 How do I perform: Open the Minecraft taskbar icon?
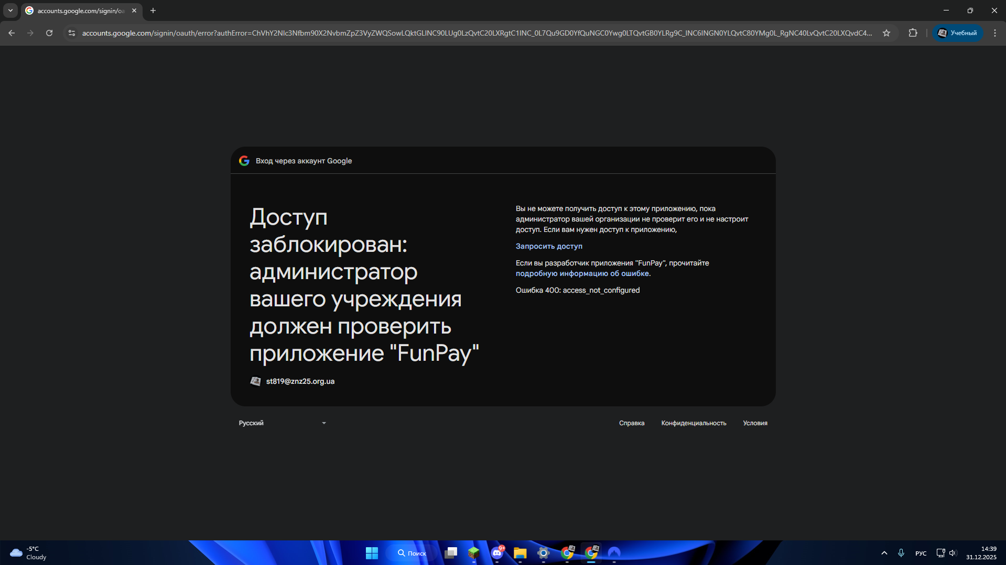point(473,553)
